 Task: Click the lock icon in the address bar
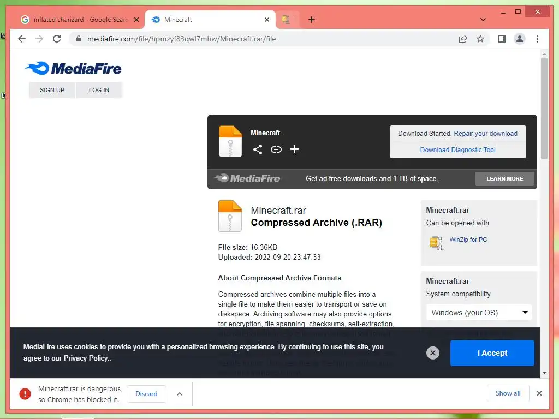pyautogui.click(x=79, y=39)
